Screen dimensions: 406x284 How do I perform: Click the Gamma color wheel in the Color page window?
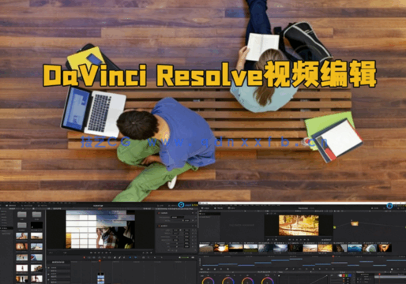tap(228, 280)
